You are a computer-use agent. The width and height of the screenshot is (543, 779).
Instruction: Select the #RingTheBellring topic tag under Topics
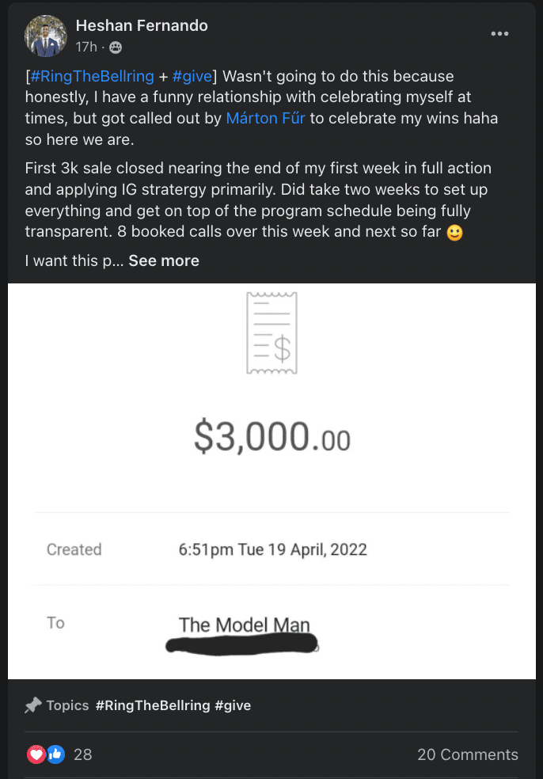point(152,705)
